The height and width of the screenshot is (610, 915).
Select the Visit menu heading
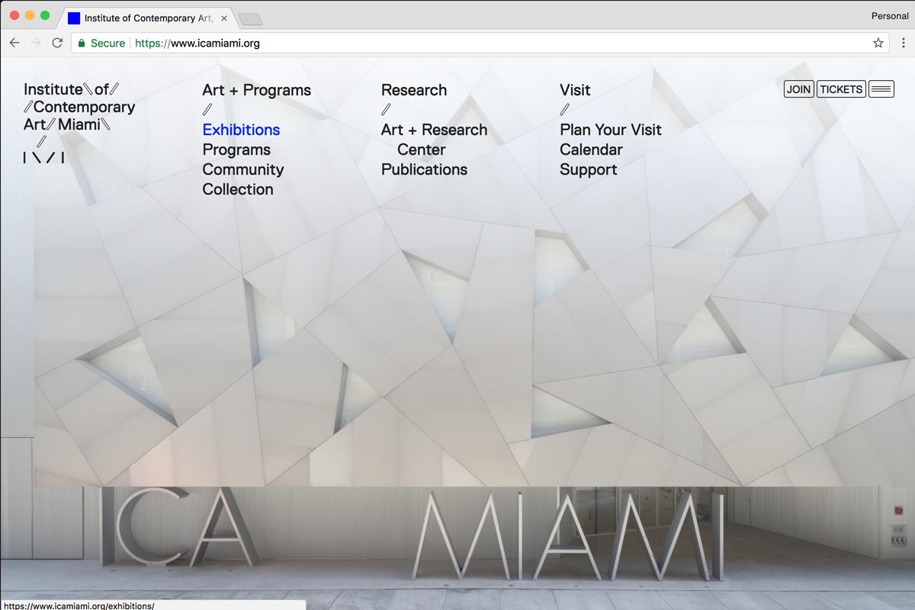pos(575,90)
